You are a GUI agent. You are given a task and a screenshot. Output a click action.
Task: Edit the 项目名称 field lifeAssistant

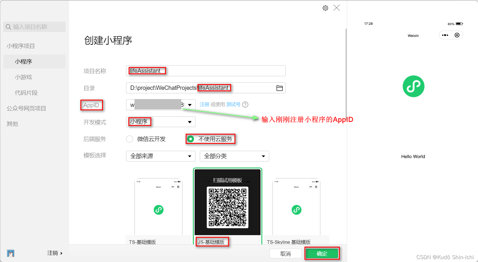(206, 71)
